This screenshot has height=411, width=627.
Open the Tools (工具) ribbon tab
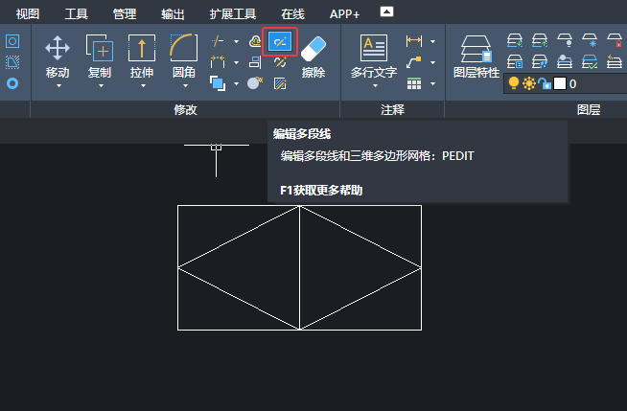point(76,14)
